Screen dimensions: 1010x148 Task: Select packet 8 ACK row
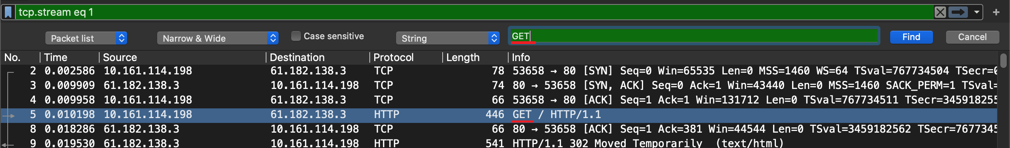pyautogui.click(x=499, y=129)
